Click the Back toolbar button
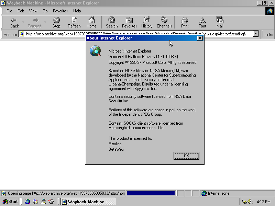This screenshot has width=275, height=206. coord(14,22)
